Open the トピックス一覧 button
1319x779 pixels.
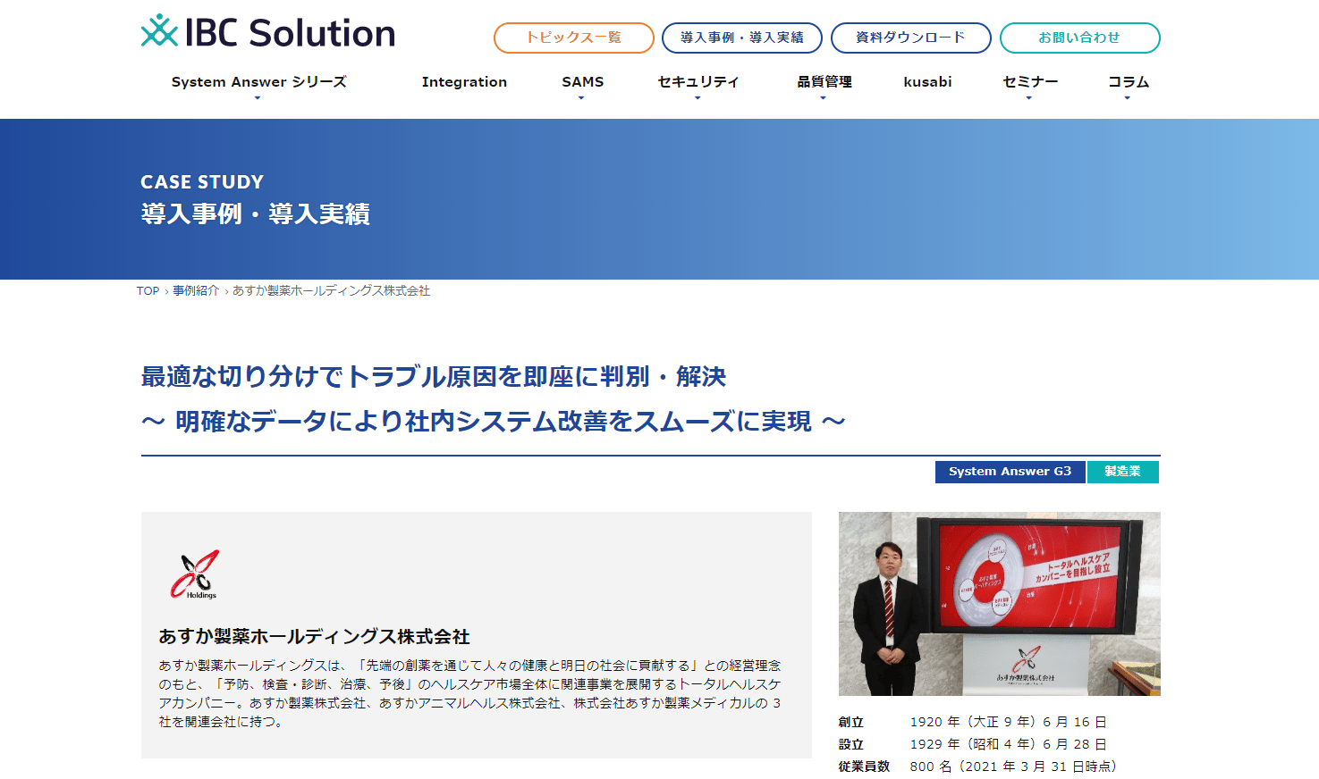pyautogui.click(x=574, y=38)
